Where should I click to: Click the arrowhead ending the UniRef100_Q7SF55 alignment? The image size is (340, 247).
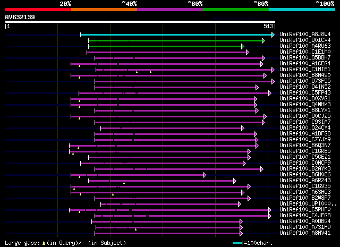tap(273, 82)
